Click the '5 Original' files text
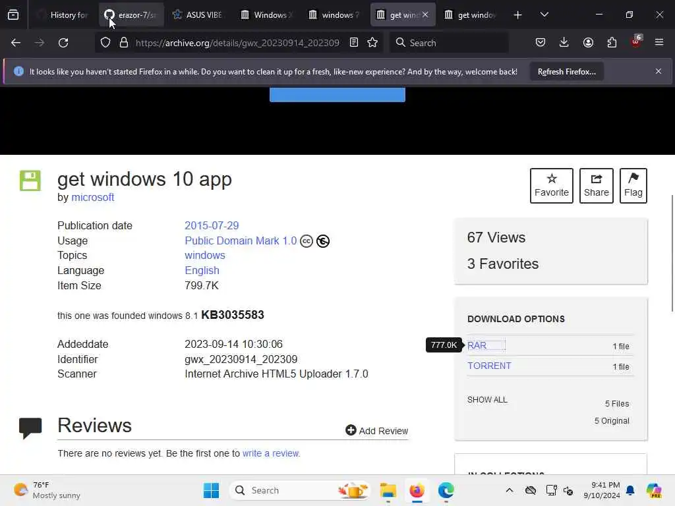 pos(612,421)
